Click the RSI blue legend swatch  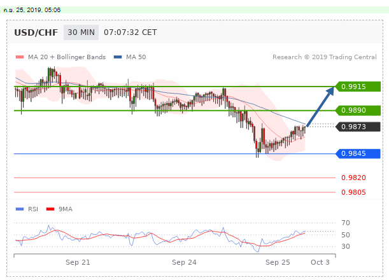pyautogui.click(x=20, y=209)
